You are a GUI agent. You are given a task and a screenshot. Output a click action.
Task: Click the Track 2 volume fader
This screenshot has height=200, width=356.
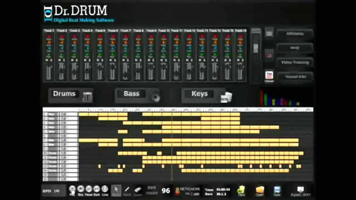(61, 72)
